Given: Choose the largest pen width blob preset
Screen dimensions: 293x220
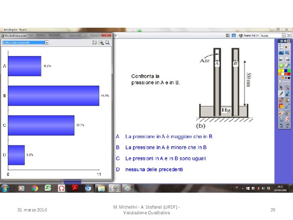Looking at the screenshot, I should click(289, 78).
